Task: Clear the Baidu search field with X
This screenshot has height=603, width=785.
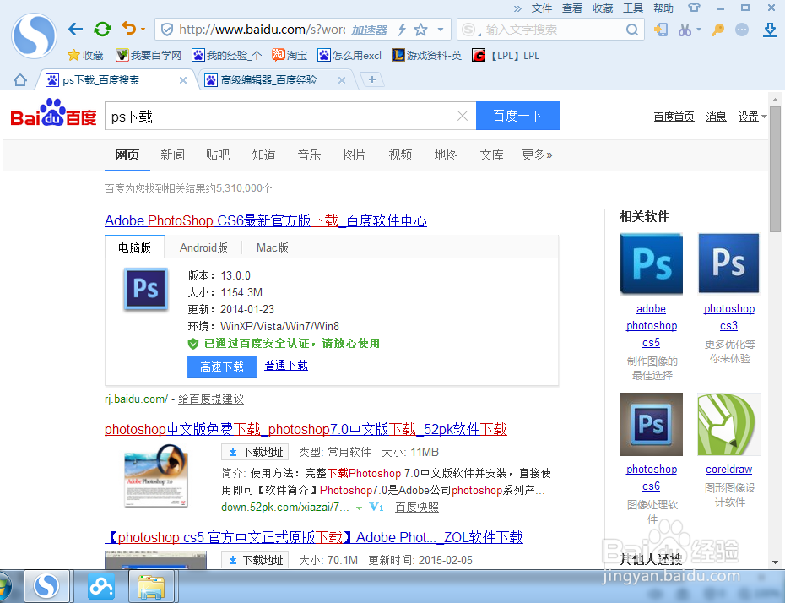Action: (x=463, y=117)
